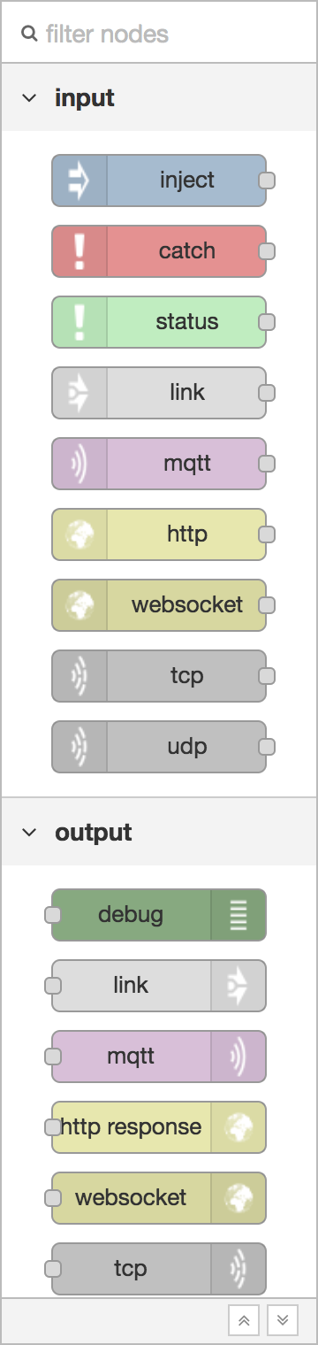Click the http input globe icon
318x1345 pixels.
(79, 534)
